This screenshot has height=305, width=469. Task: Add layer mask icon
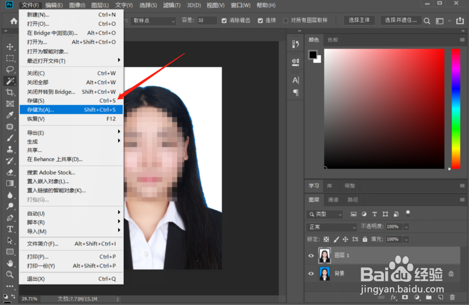click(405, 297)
